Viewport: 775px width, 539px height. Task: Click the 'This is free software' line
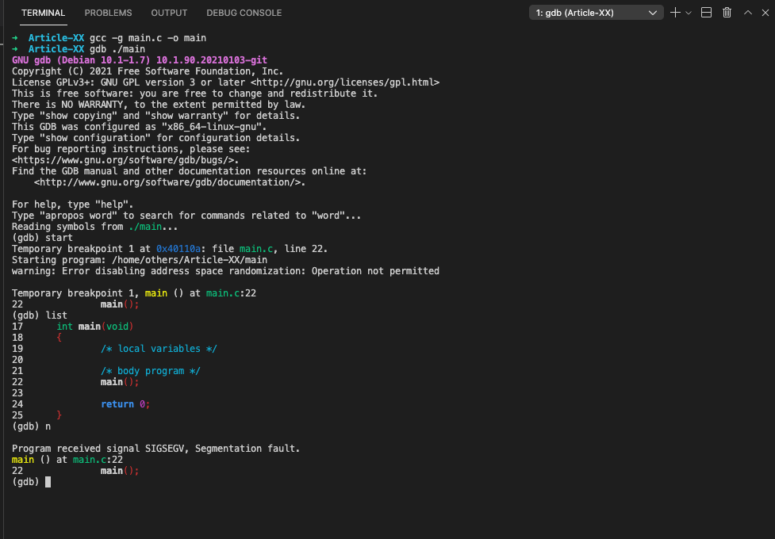pos(194,94)
